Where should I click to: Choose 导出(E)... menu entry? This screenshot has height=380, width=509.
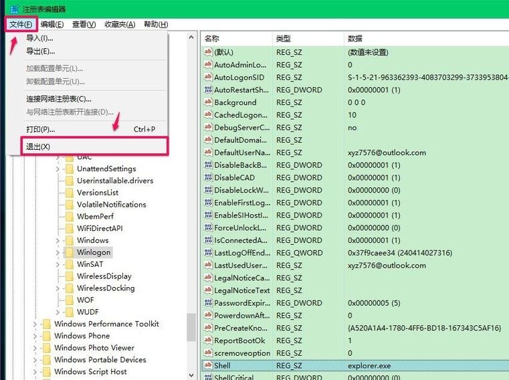coord(41,51)
